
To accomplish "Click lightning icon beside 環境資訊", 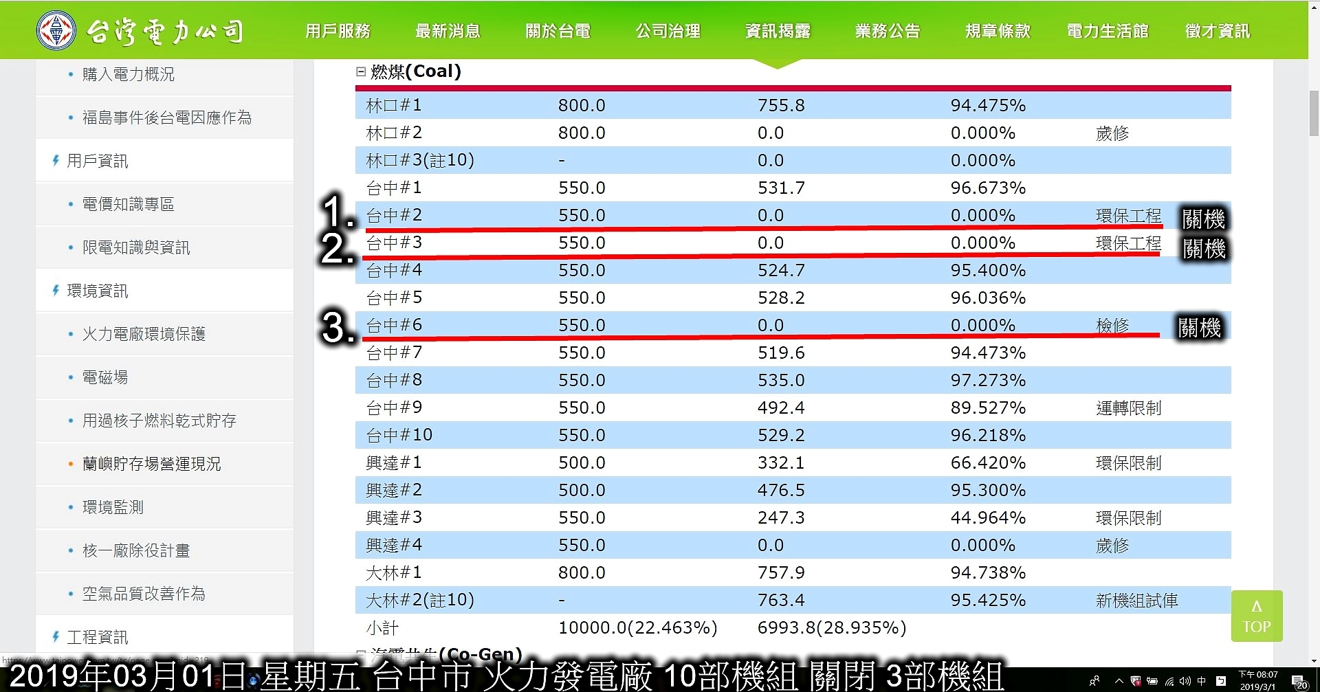I will click(x=56, y=290).
